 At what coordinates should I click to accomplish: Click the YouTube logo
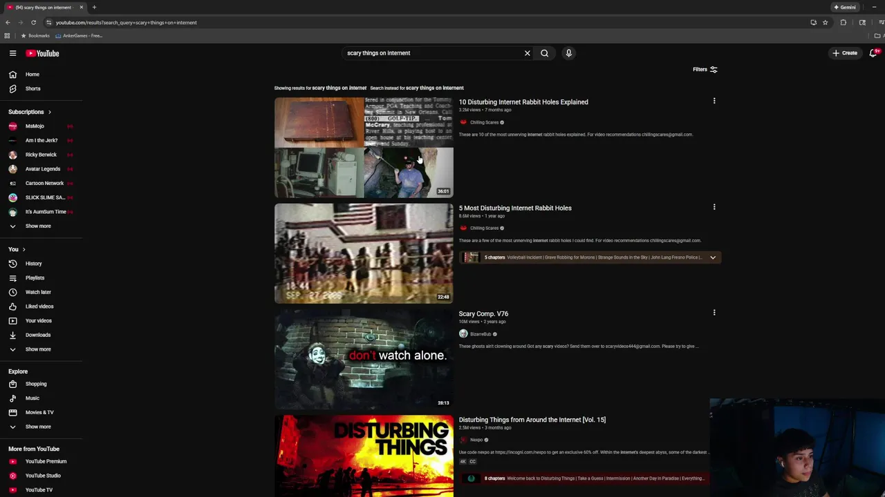[x=43, y=53]
